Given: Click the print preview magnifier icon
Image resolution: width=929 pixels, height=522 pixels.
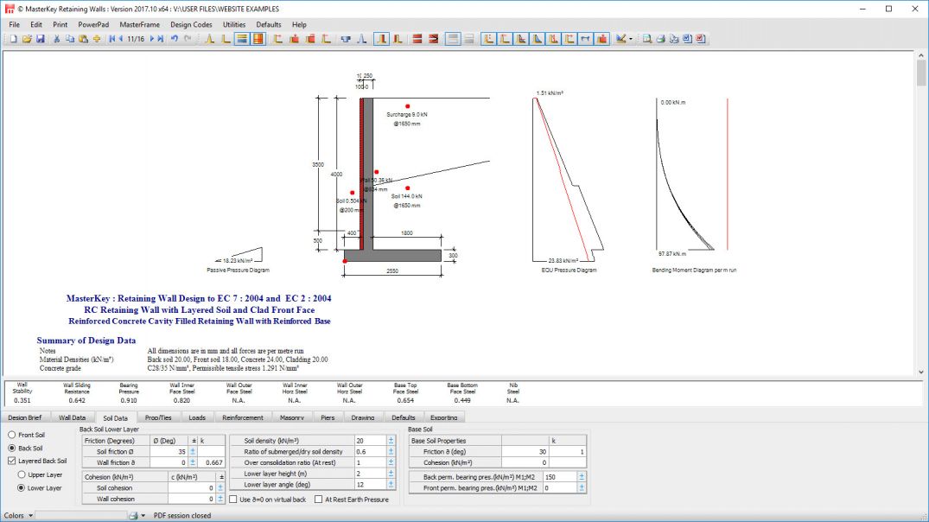Looking at the screenshot, I should 647,39.
